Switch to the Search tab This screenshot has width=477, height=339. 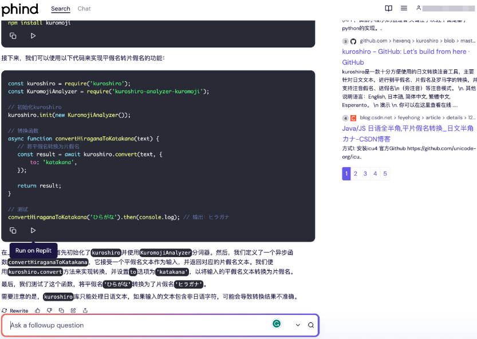[x=61, y=9]
